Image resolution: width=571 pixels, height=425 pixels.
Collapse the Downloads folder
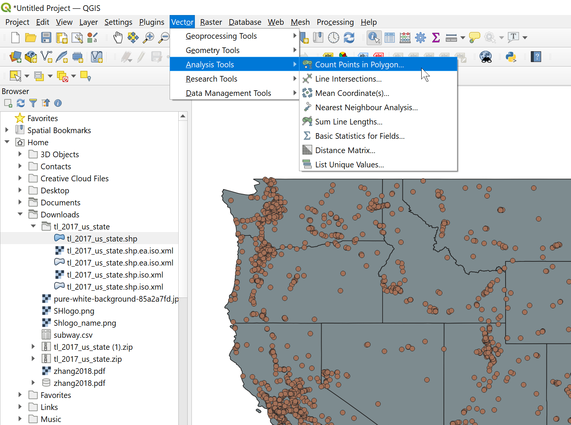point(20,214)
